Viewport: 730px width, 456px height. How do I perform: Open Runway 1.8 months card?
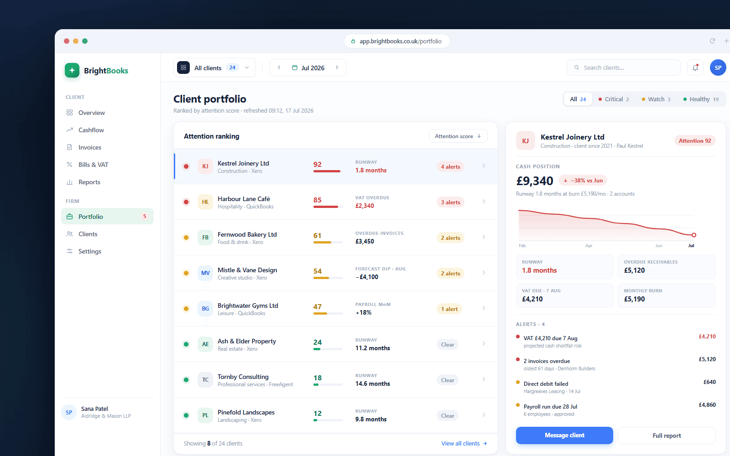click(564, 267)
